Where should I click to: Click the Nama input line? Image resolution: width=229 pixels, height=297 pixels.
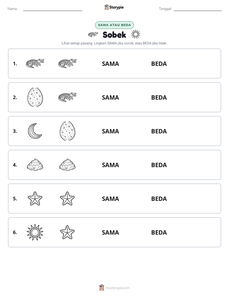pyautogui.click(x=53, y=9)
